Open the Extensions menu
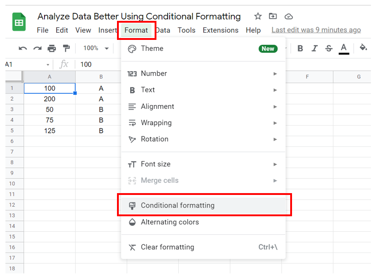The image size is (375, 277). click(220, 30)
